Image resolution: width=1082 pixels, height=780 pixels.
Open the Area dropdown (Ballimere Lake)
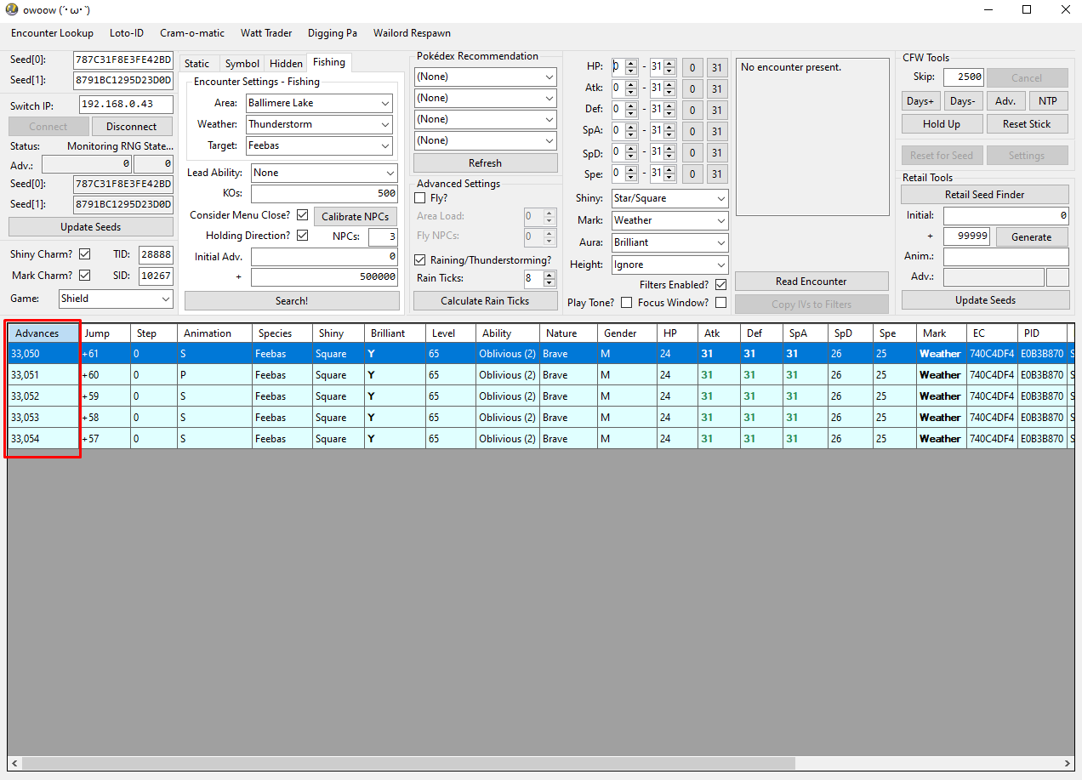(319, 103)
